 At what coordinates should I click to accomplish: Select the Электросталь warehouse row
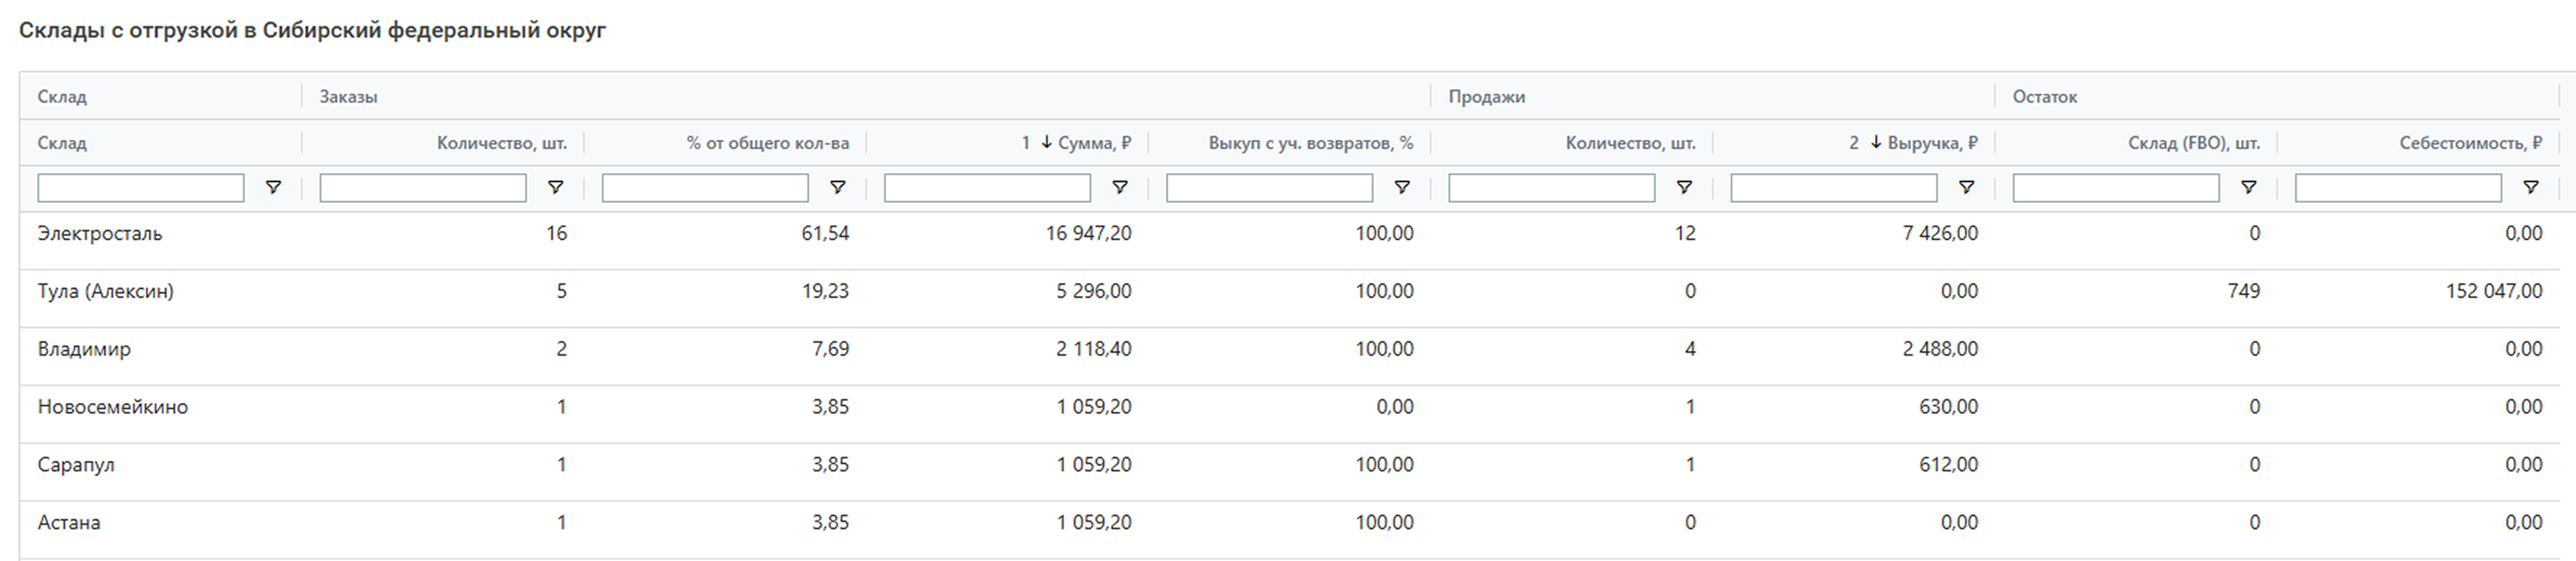tap(100, 234)
